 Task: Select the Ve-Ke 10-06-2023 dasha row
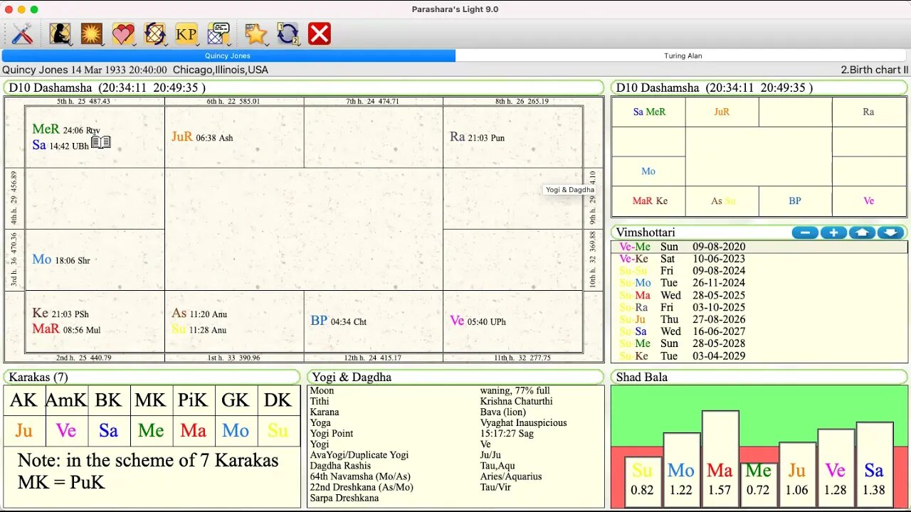[759, 259]
